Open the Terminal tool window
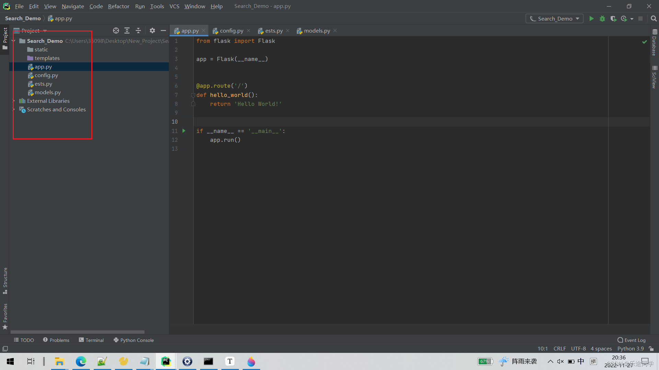Screen dimensions: 659x370 click(91, 340)
